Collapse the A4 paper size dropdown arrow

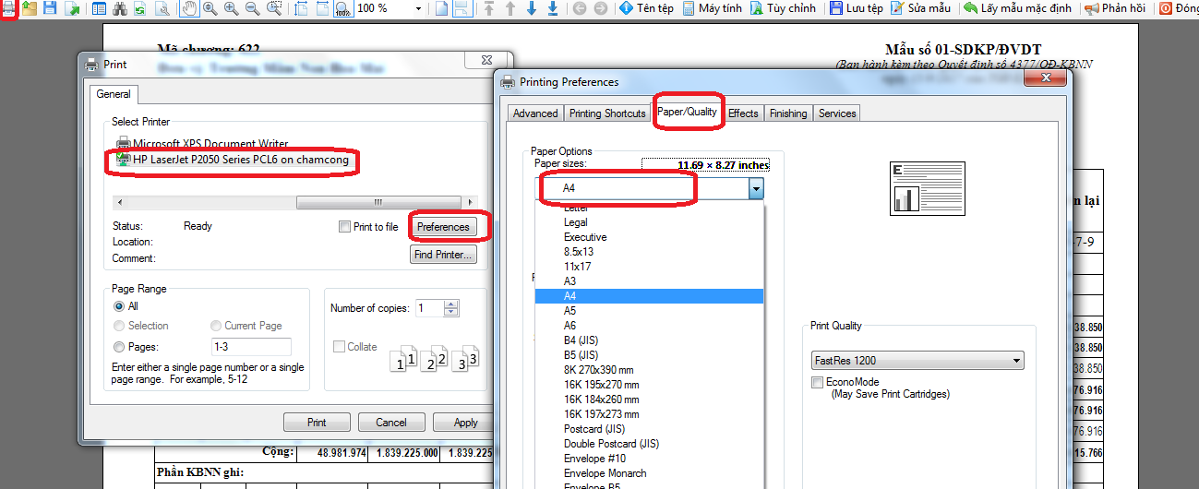pos(756,188)
